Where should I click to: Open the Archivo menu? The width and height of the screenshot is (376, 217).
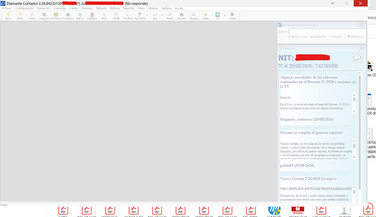[x=7, y=8]
